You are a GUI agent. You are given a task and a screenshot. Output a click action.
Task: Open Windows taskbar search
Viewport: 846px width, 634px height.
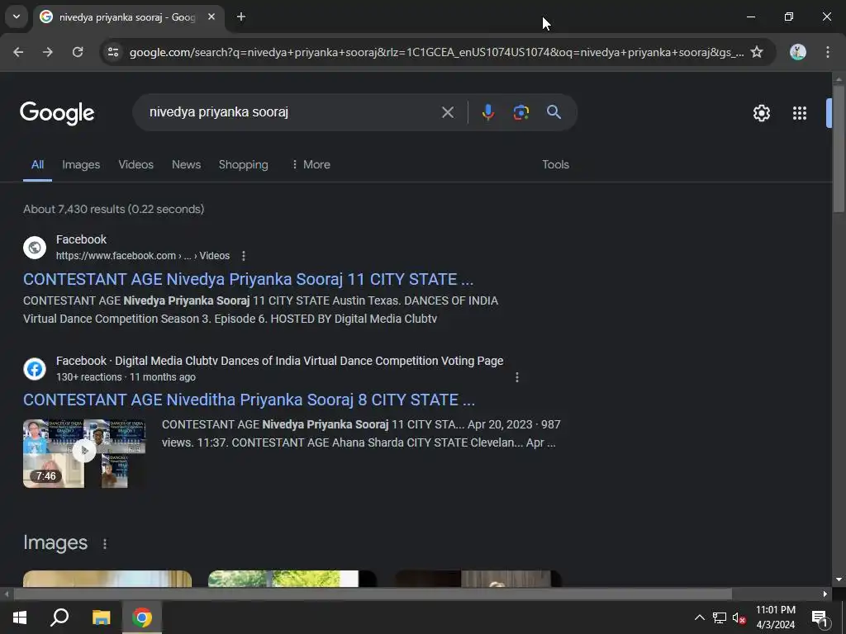[x=59, y=617]
